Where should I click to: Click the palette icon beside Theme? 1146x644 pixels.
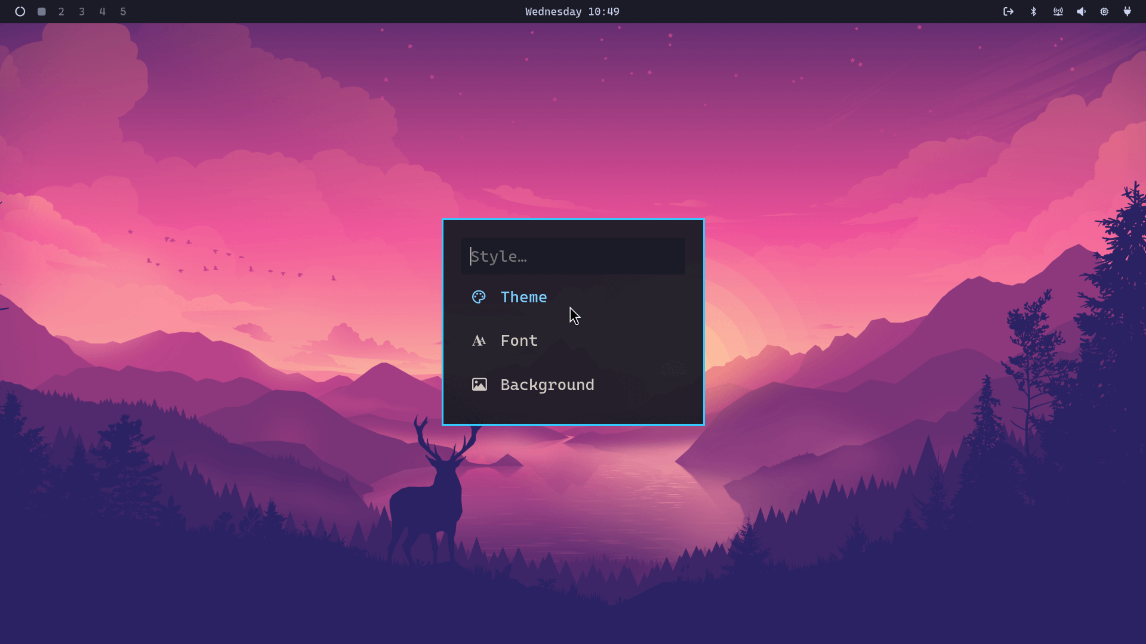point(479,297)
